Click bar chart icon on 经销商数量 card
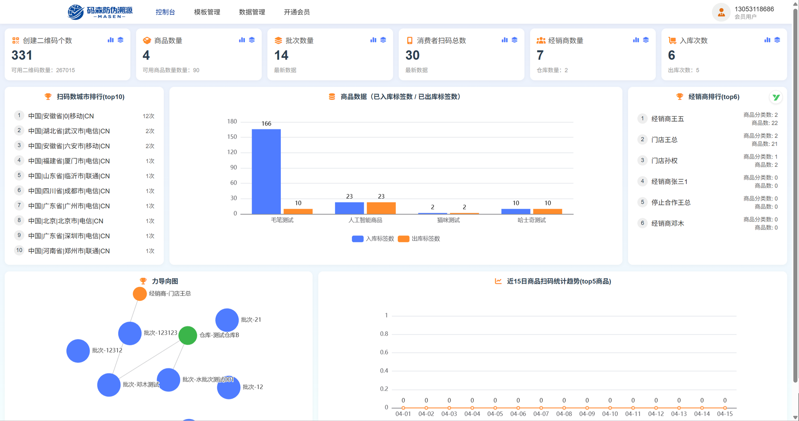The width and height of the screenshot is (799, 421). tap(636, 40)
